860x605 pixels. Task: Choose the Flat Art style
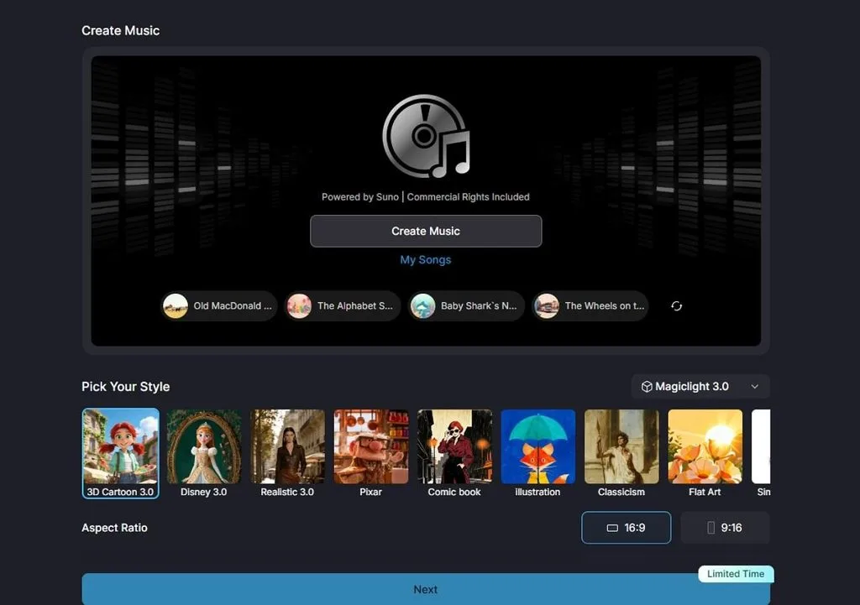tap(705, 453)
